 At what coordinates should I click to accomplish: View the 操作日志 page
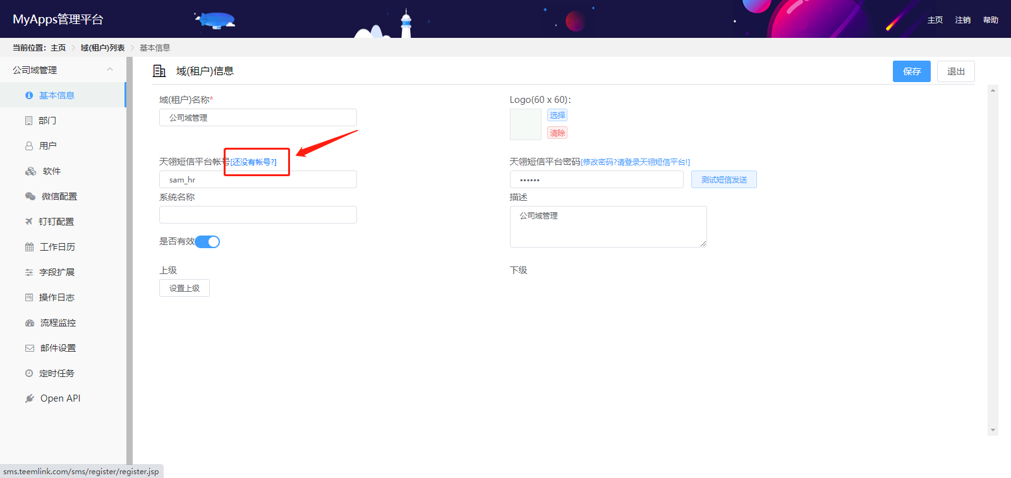[x=63, y=297]
